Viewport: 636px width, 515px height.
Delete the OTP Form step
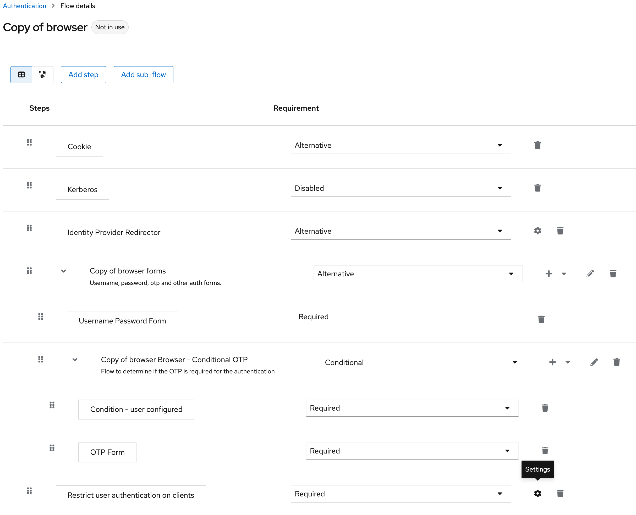[545, 451]
